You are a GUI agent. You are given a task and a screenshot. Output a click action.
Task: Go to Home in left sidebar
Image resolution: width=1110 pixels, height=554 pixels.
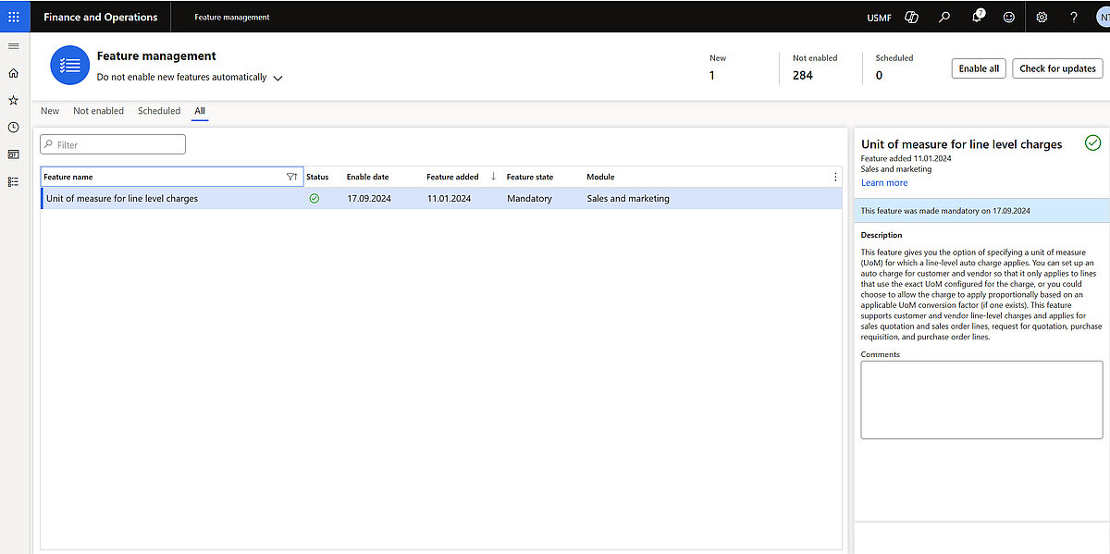(x=13, y=73)
